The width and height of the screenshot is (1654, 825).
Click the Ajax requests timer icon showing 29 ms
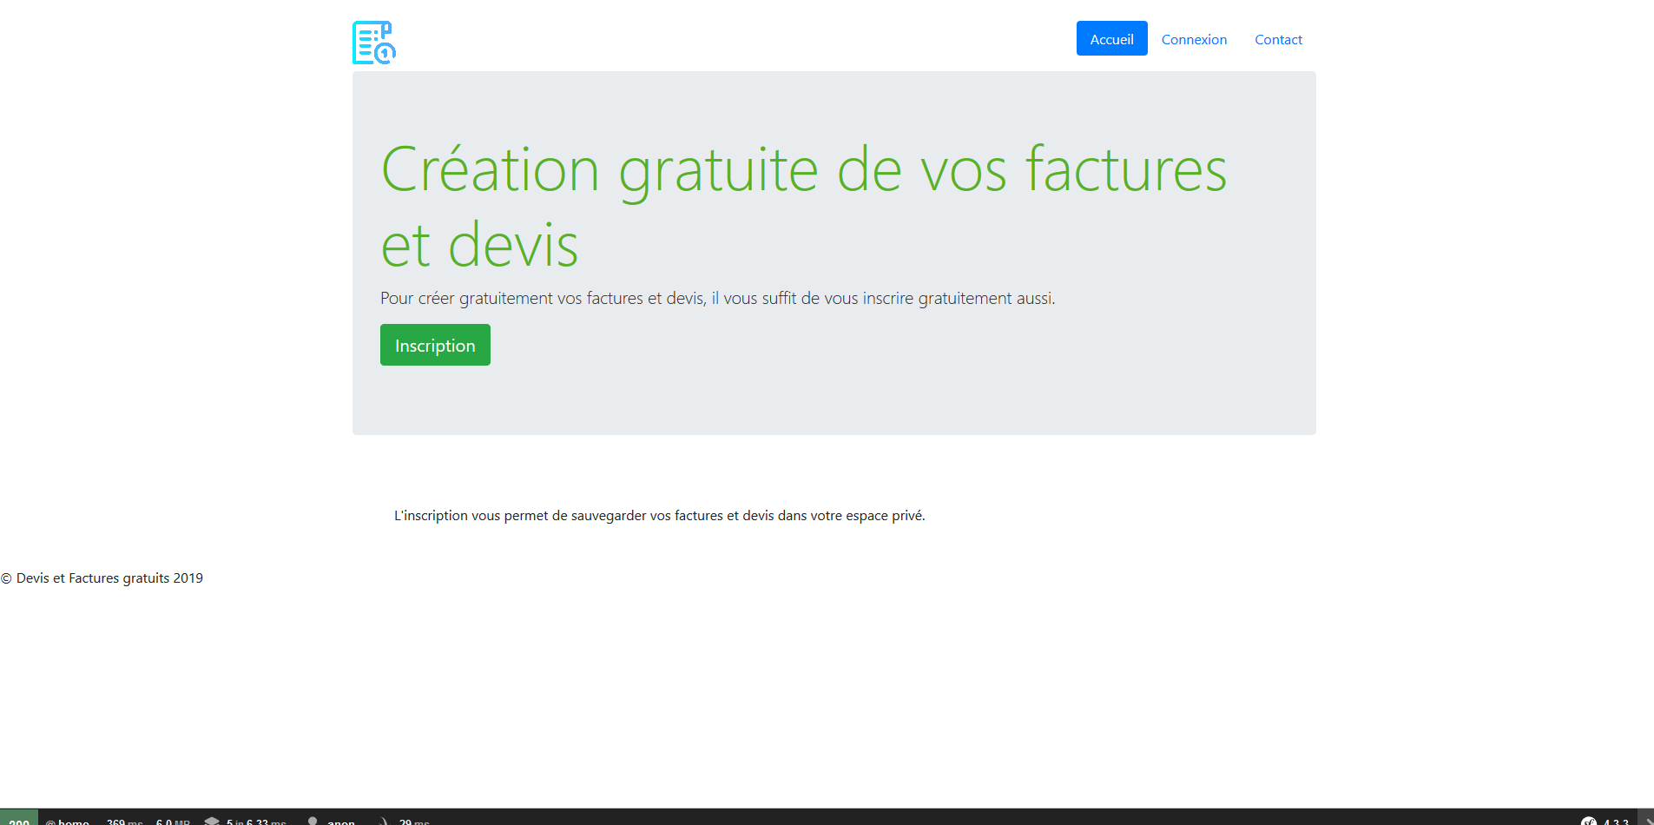click(x=383, y=821)
